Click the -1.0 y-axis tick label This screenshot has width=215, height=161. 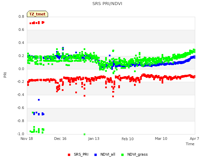coord(20,134)
